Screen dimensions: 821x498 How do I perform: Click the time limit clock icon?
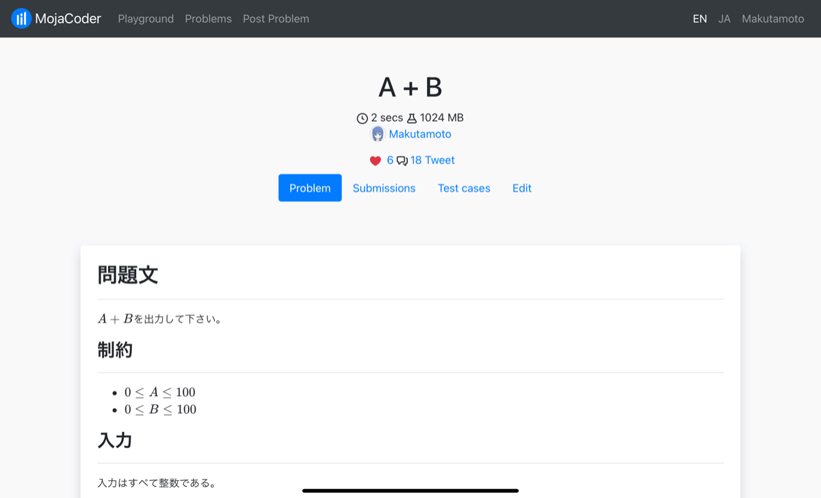(x=362, y=118)
